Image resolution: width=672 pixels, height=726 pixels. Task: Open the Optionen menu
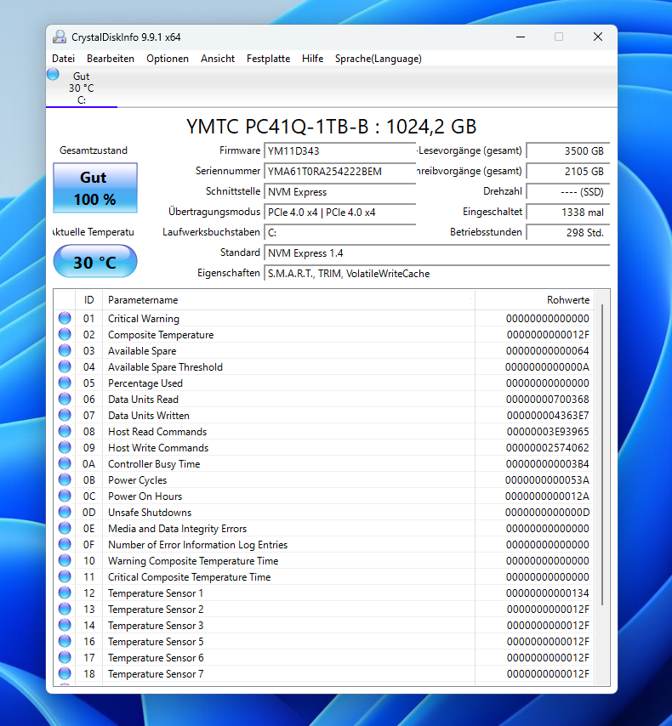(168, 59)
